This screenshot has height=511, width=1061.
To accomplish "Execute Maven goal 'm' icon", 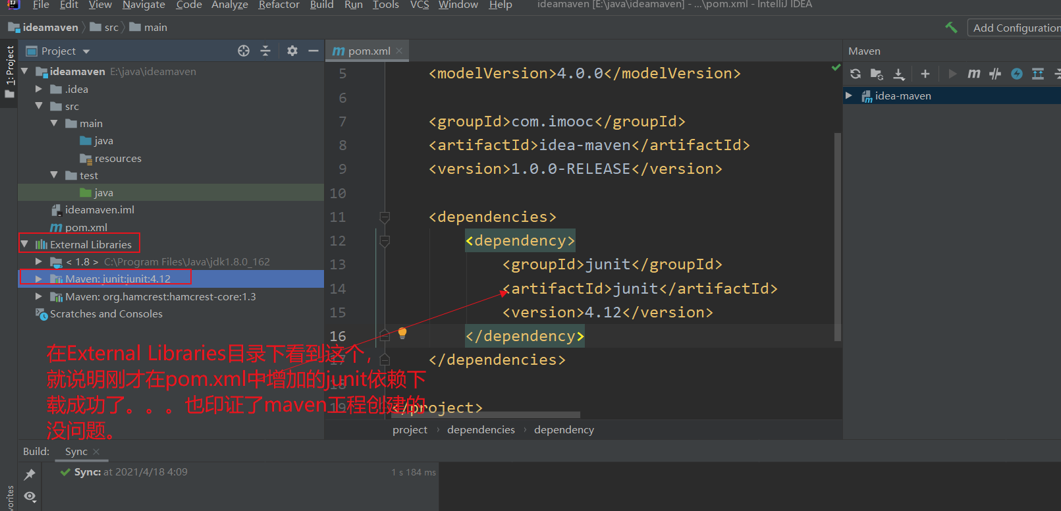I will (x=974, y=74).
